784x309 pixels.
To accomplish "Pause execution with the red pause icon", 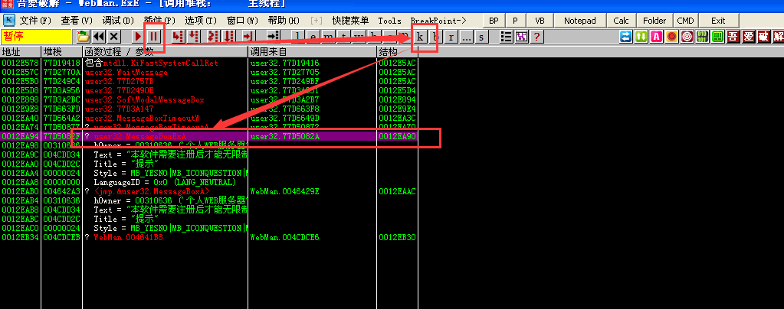I will pos(154,37).
